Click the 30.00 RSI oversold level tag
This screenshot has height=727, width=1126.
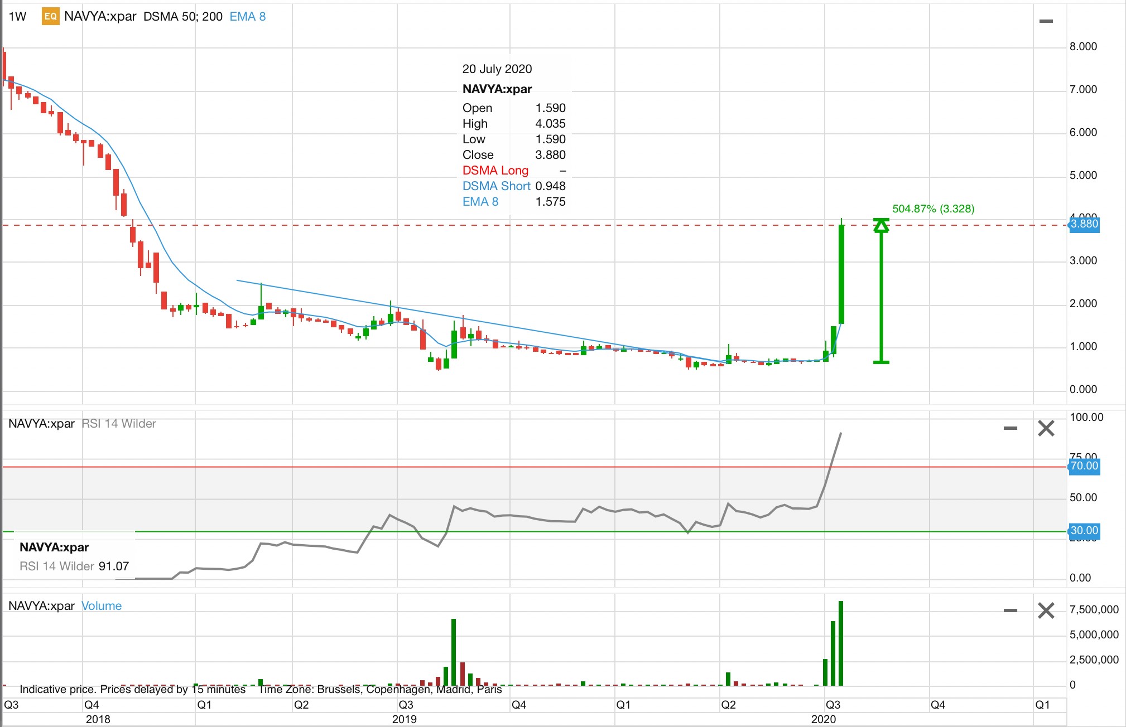pos(1084,531)
